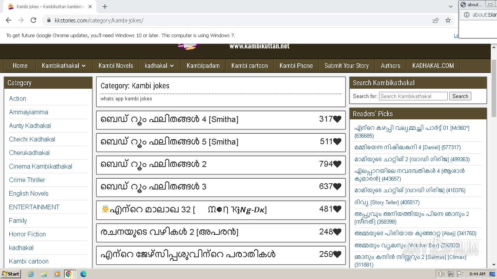Expand the kadhakal menu dropdown
The width and height of the screenshot is (497, 279).
click(159, 65)
